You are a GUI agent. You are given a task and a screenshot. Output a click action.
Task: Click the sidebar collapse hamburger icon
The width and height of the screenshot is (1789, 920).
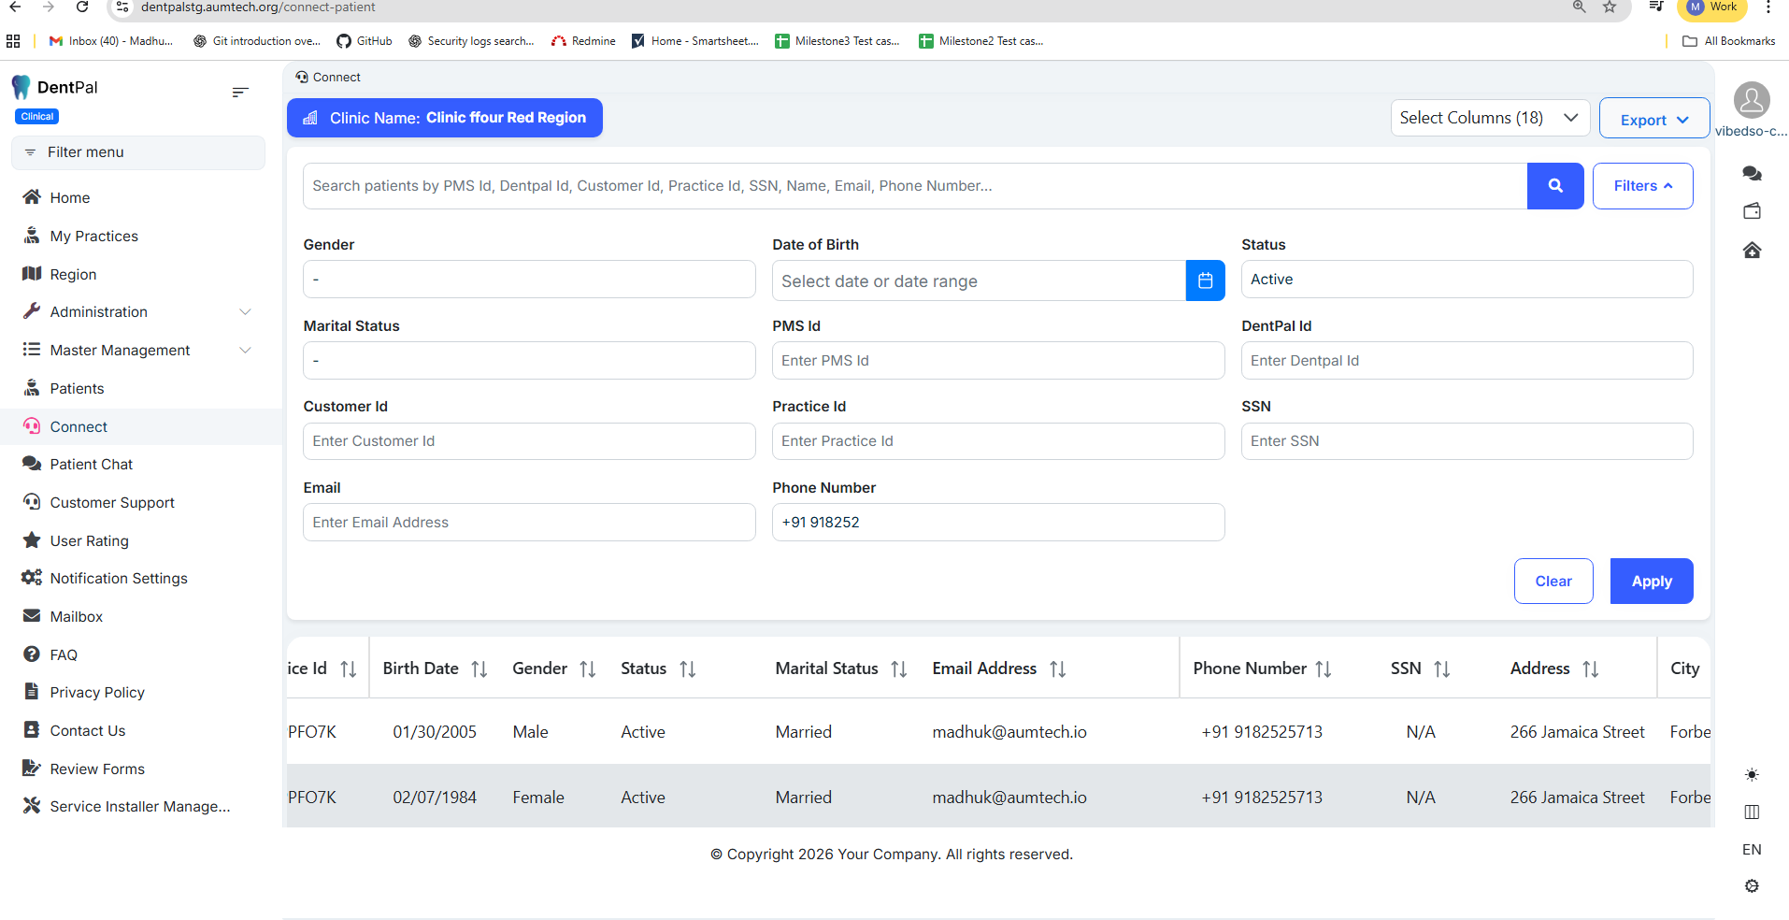(x=240, y=92)
